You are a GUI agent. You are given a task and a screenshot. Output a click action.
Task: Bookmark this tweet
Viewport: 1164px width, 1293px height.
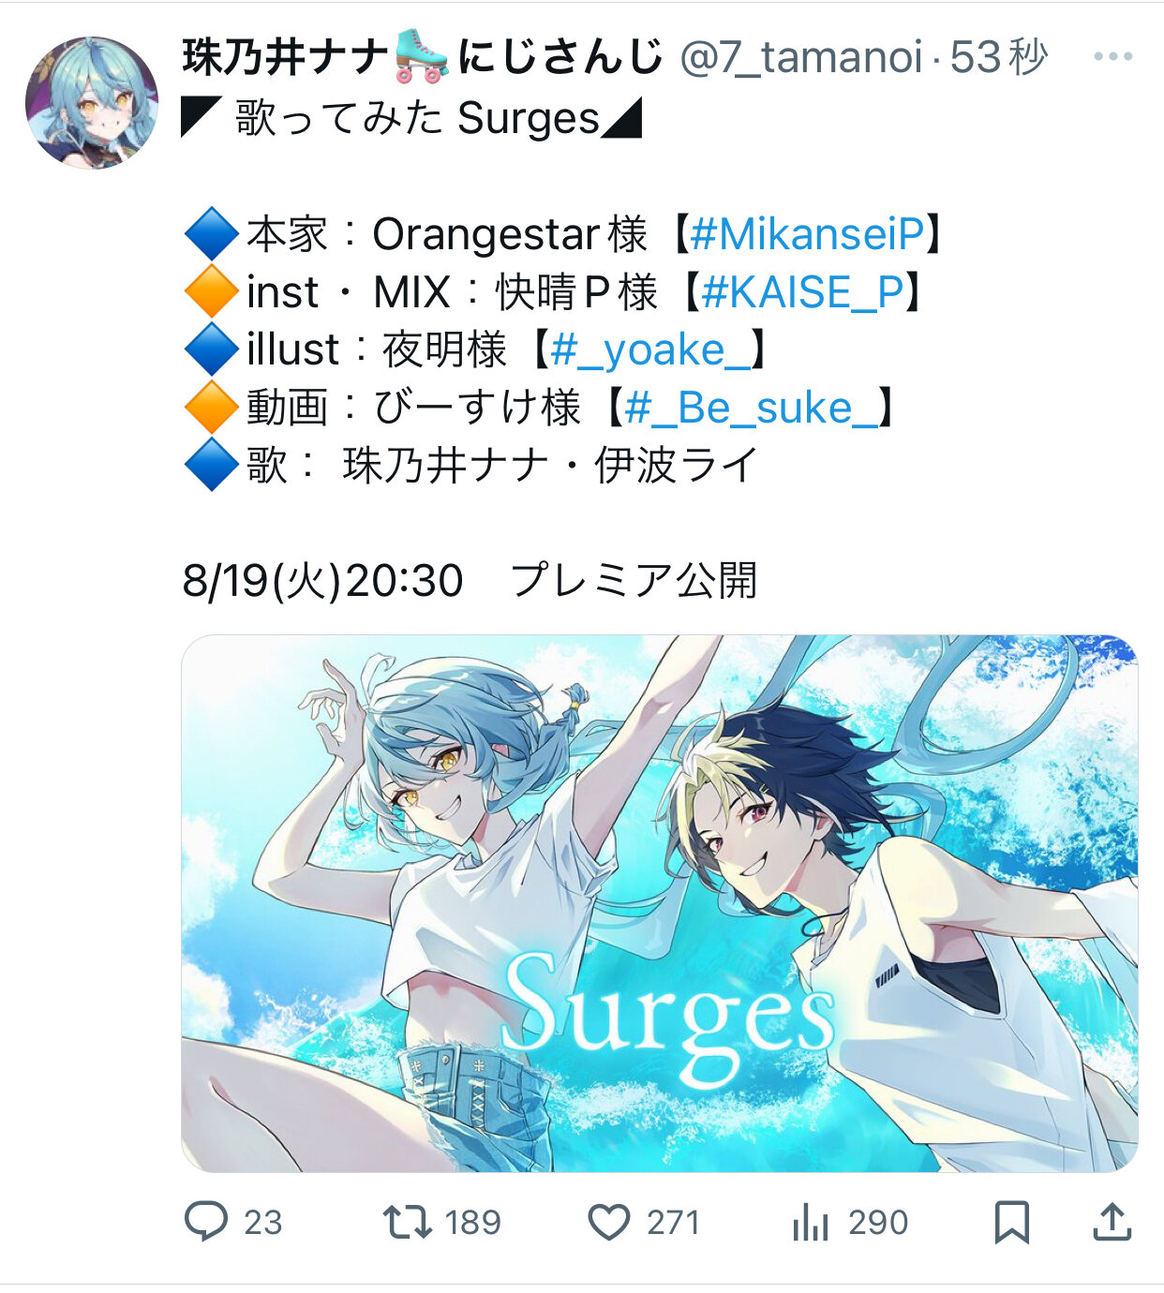click(1012, 1222)
